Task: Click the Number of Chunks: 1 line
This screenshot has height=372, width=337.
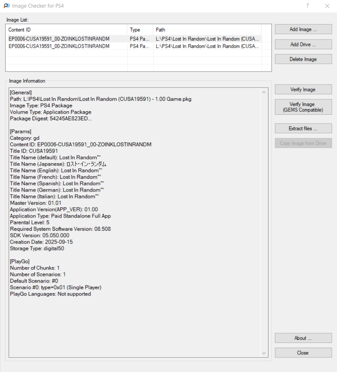Action: point(35,268)
